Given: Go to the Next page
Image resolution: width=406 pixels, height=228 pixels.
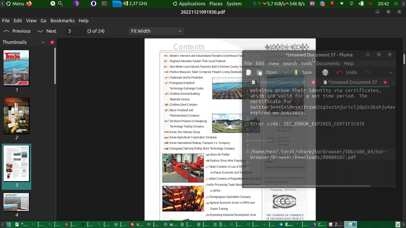Looking at the screenshot, I should tap(47, 31).
